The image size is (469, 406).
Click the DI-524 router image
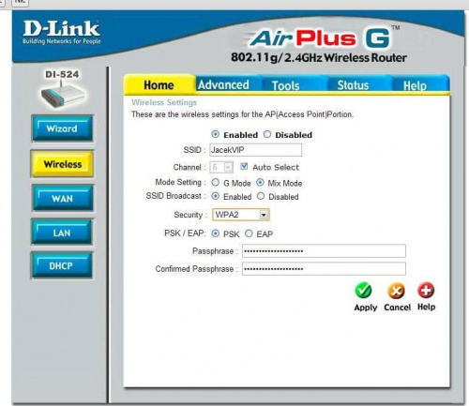(62, 95)
